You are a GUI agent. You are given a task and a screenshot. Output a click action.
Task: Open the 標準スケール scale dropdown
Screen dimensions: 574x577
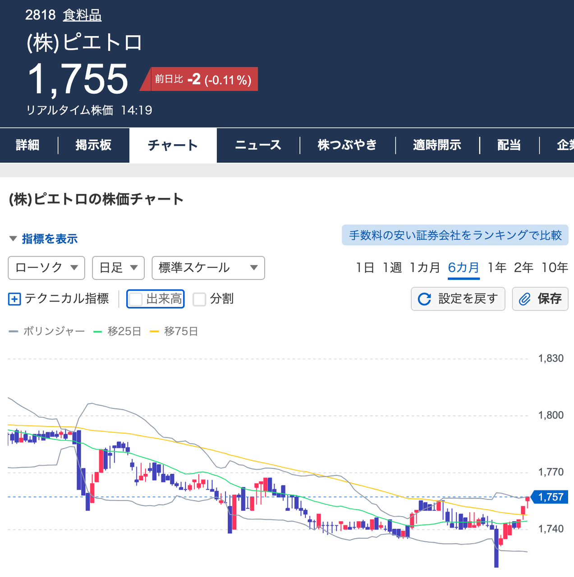coord(208,268)
